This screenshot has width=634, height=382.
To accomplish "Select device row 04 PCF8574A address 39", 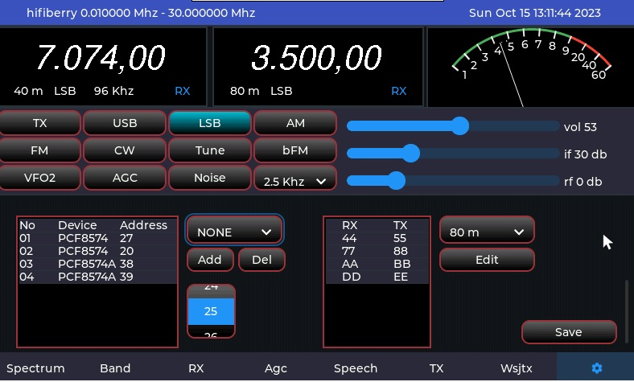I will (97, 277).
